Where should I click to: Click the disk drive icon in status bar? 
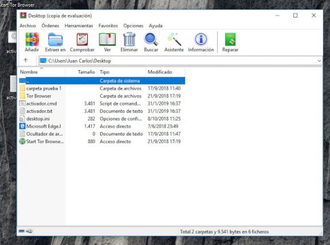click(22, 231)
